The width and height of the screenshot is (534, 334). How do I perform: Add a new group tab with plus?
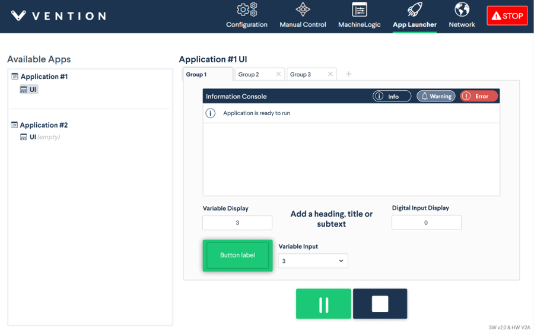(x=348, y=74)
